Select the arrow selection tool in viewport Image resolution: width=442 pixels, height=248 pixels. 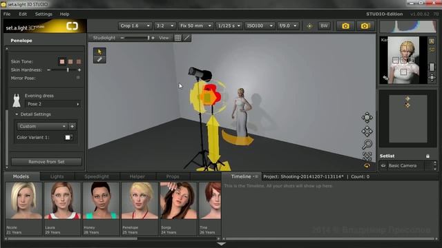pos(99,52)
